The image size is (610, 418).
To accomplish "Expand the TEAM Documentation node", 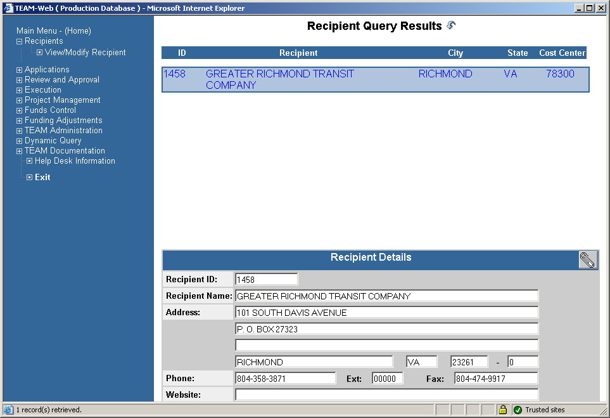I will 19,151.
